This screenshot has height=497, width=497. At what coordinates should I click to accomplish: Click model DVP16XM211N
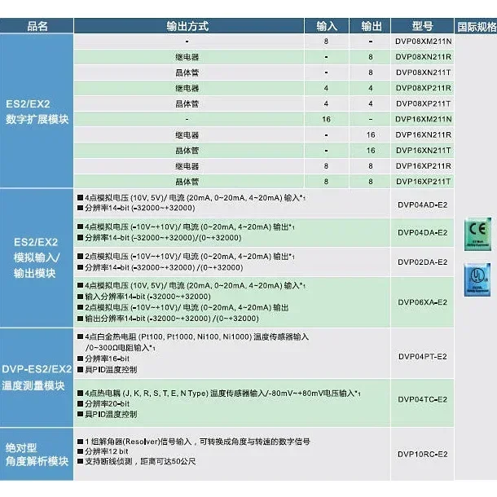tap(423, 119)
